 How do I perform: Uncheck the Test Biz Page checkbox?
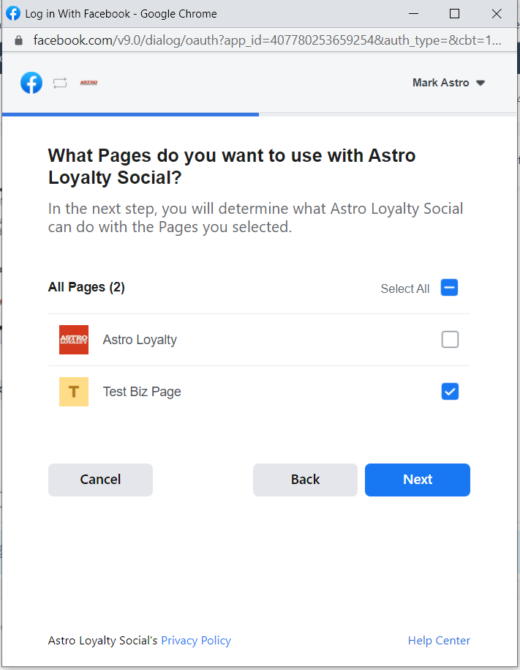point(450,392)
